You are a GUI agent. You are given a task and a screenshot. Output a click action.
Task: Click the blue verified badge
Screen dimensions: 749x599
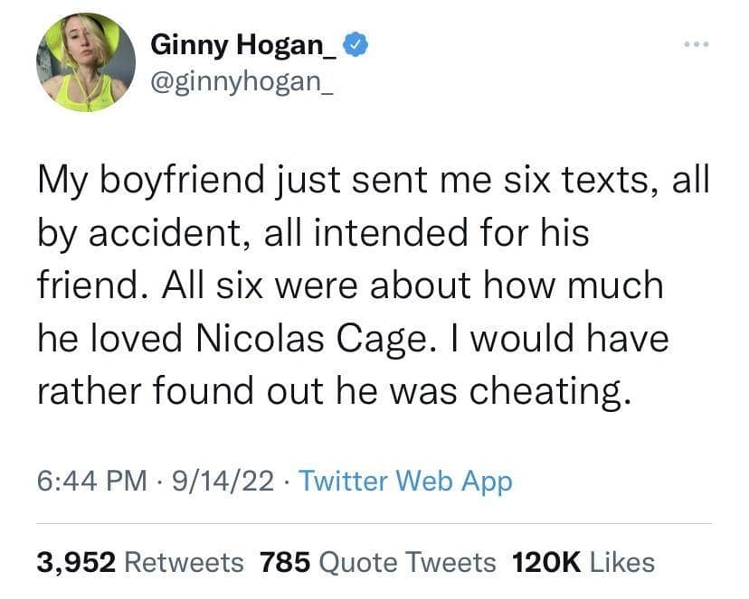[358, 42]
